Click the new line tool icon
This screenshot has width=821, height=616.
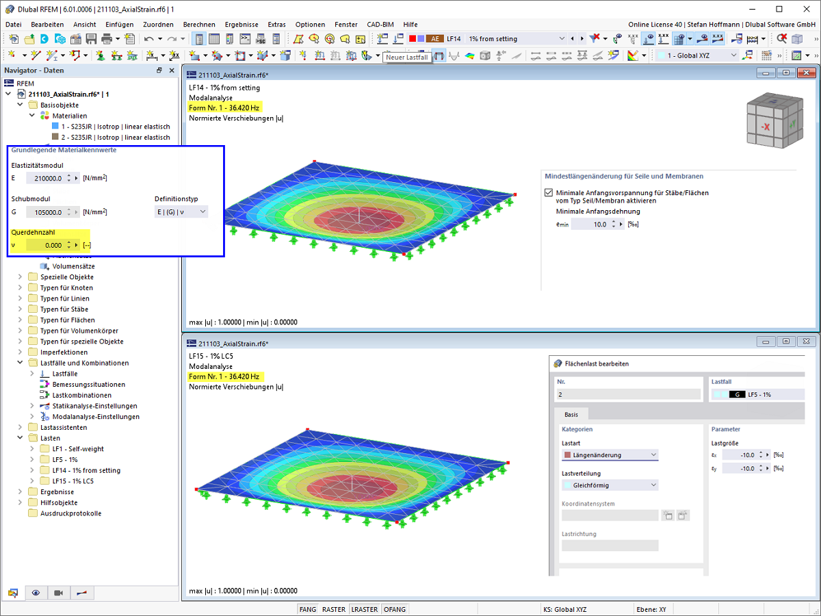pyautogui.click(x=34, y=55)
